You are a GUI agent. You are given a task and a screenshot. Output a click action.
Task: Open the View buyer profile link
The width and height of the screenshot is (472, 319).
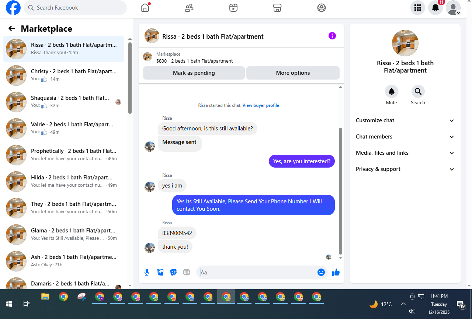[x=261, y=105]
